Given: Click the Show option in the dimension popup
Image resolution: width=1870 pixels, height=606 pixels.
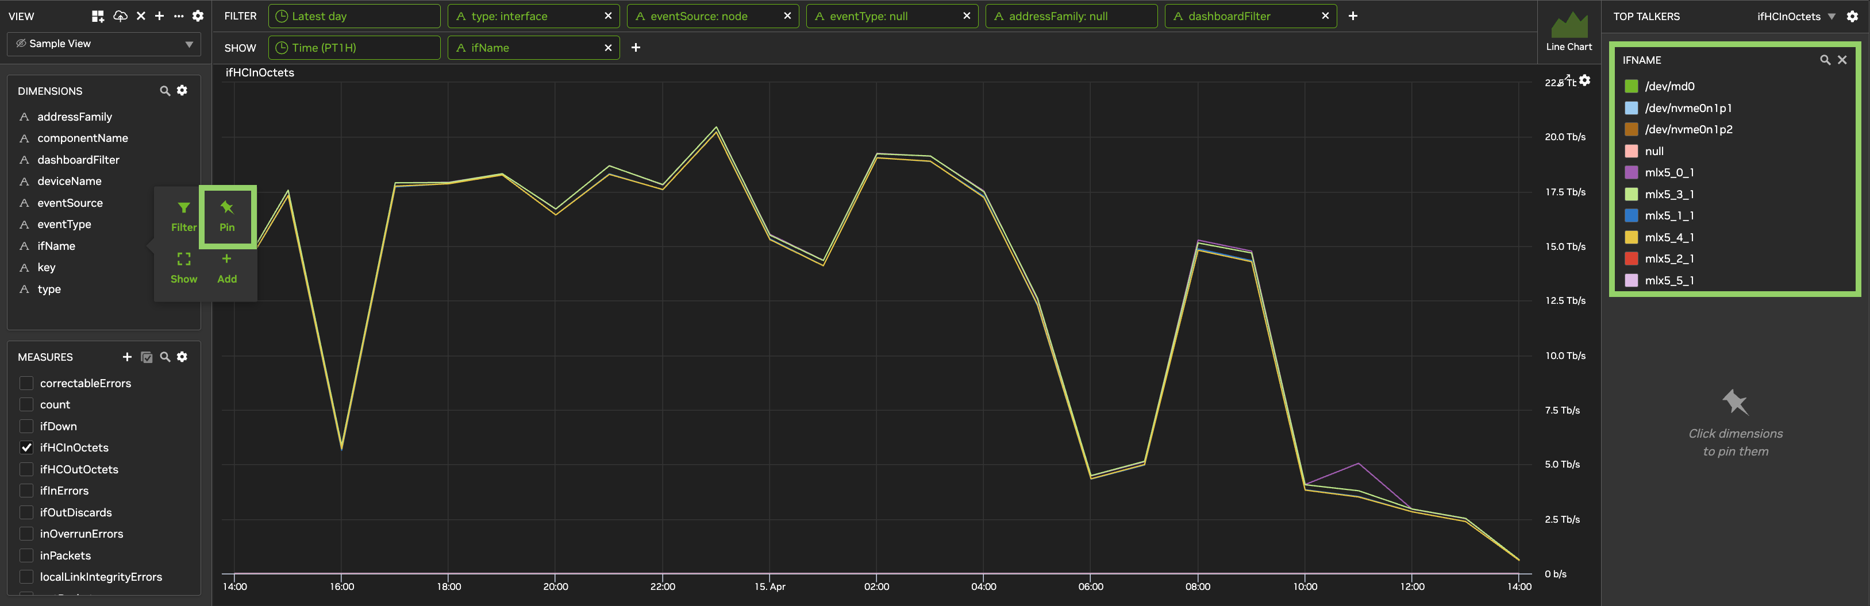Looking at the screenshot, I should pyautogui.click(x=184, y=268).
